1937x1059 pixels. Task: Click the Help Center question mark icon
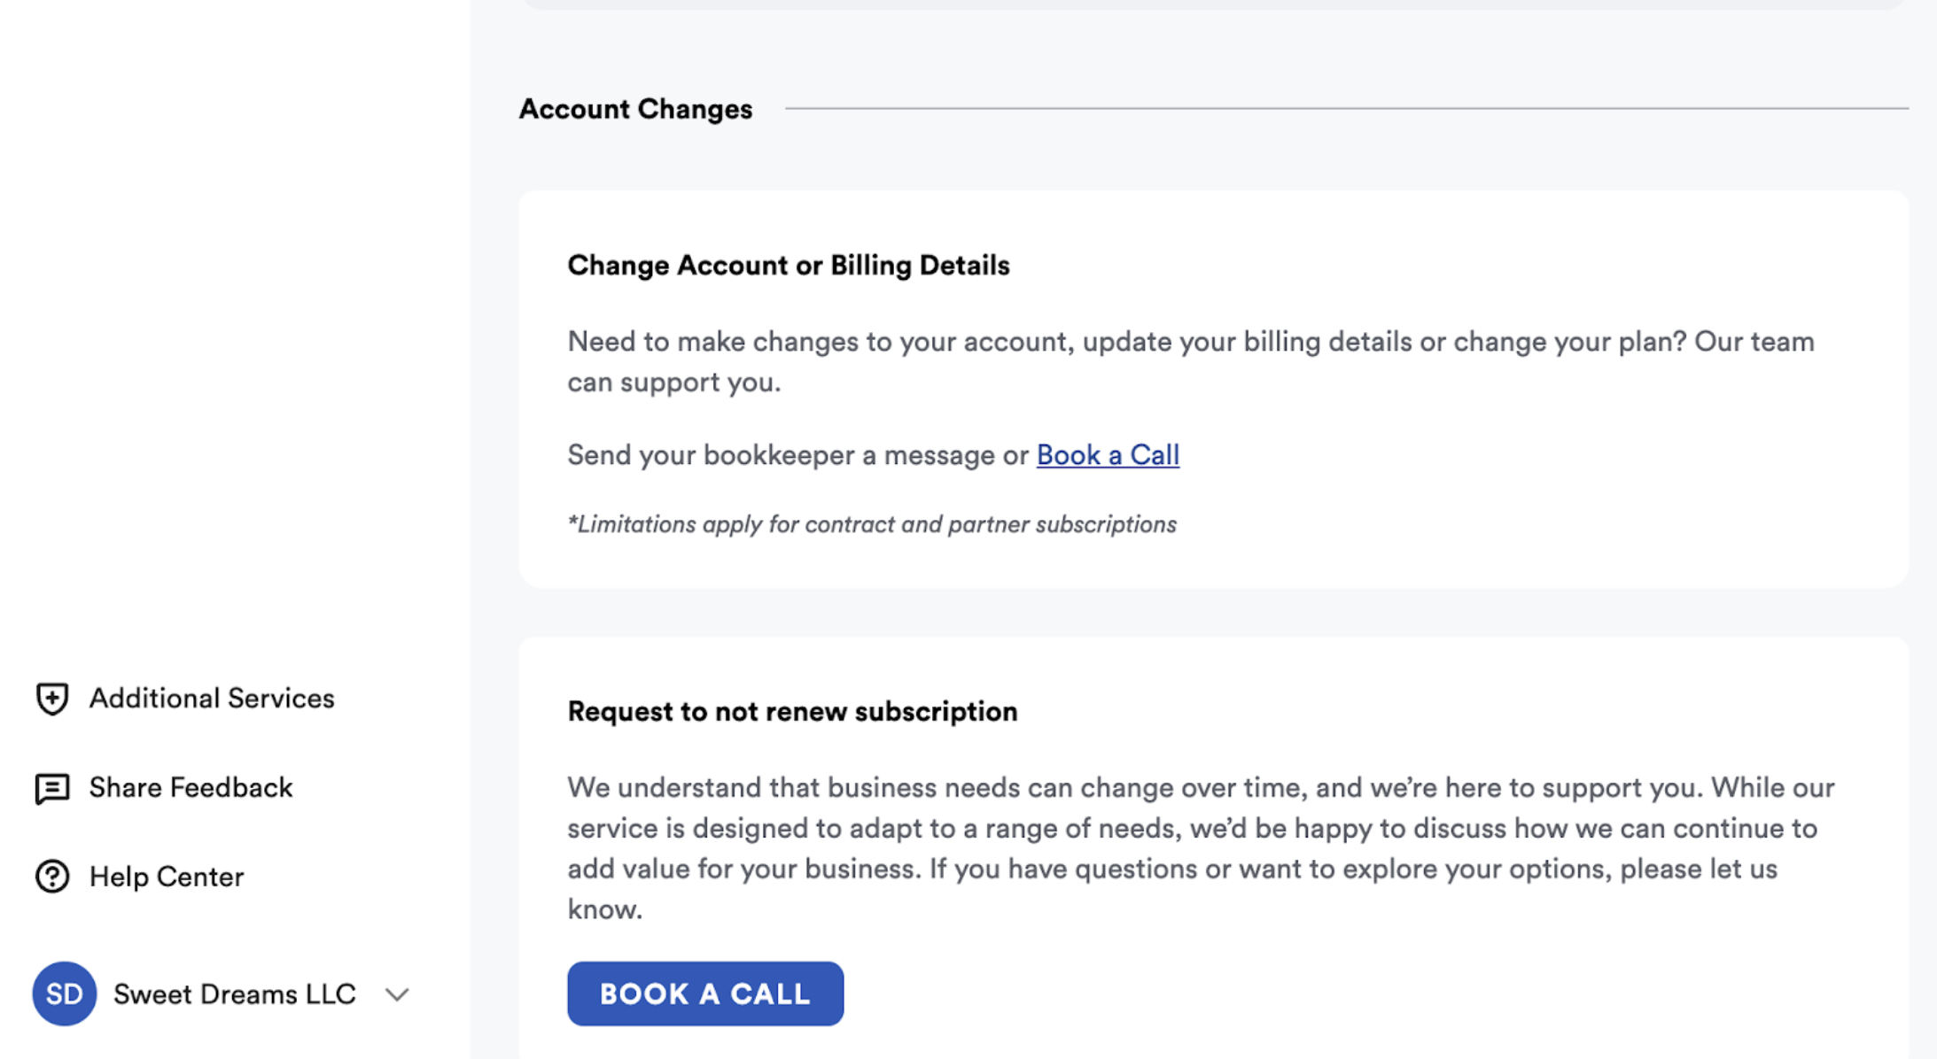click(x=52, y=877)
